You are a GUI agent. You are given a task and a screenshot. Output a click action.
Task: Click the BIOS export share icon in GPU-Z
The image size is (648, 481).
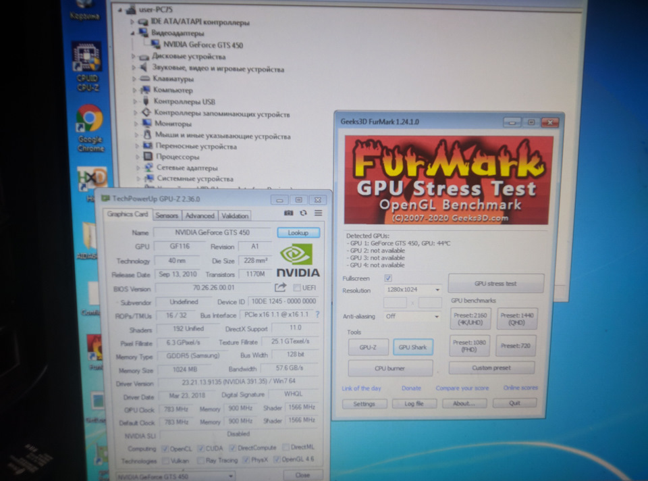[x=280, y=287]
